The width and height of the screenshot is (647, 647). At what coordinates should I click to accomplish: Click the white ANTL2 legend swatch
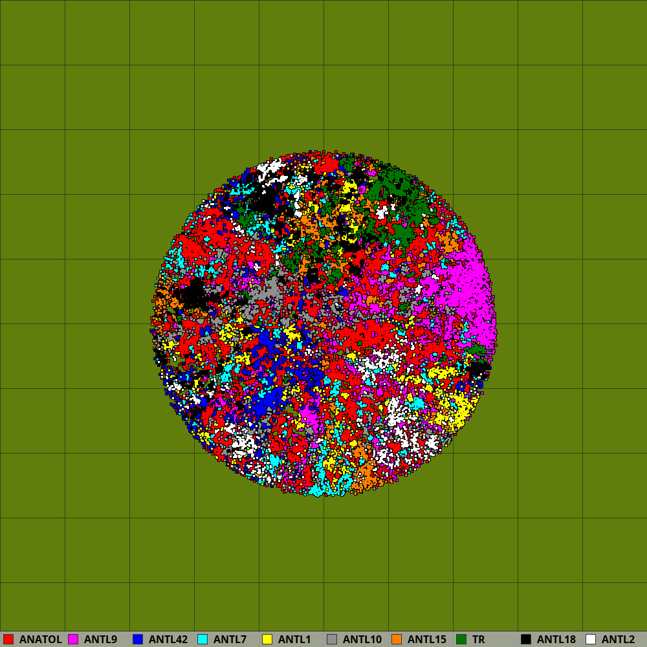(x=591, y=639)
